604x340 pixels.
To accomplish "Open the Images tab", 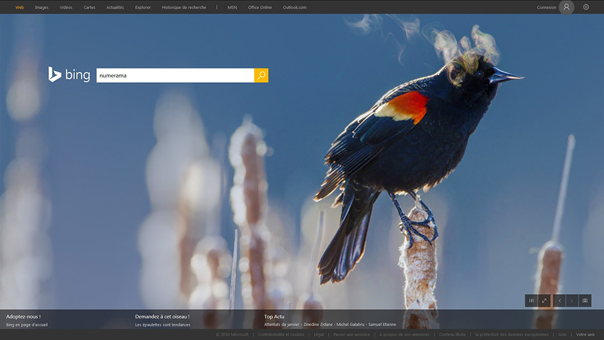I will point(42,7).
